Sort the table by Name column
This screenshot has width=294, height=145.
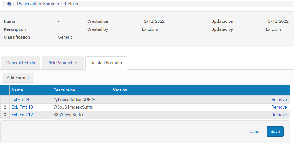(x=17, y=90)
